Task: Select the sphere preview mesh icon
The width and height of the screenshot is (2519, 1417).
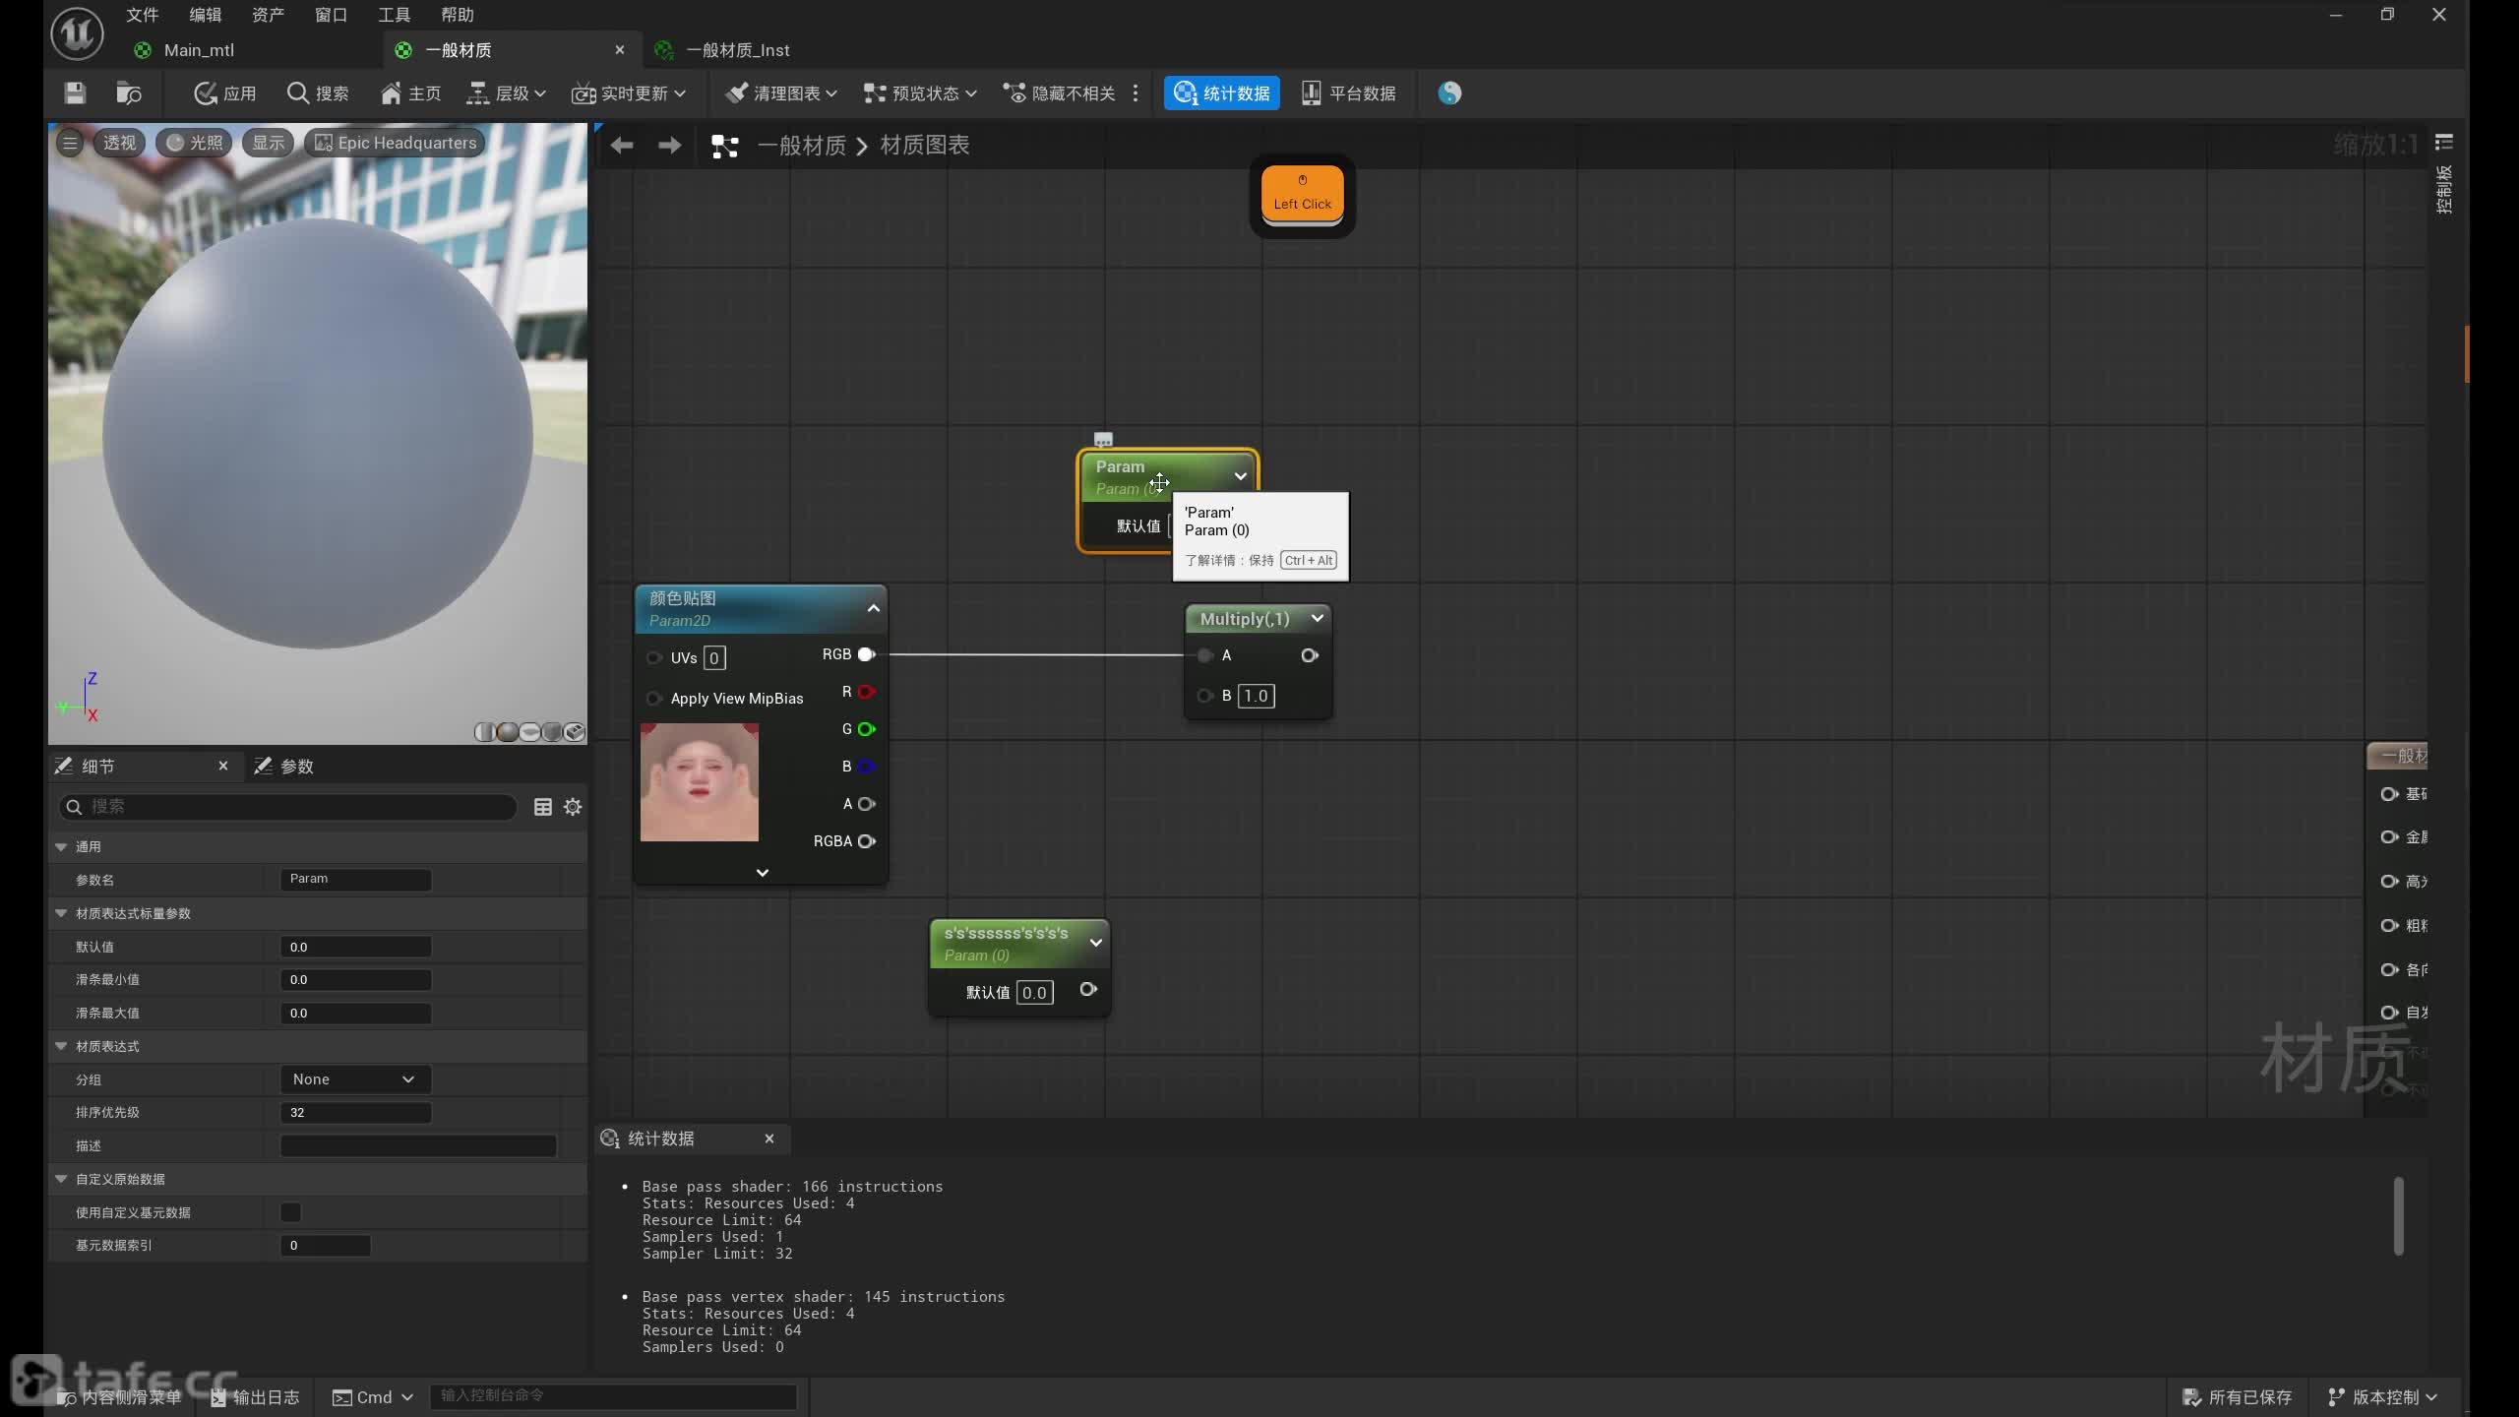Action: coord(507,732)
